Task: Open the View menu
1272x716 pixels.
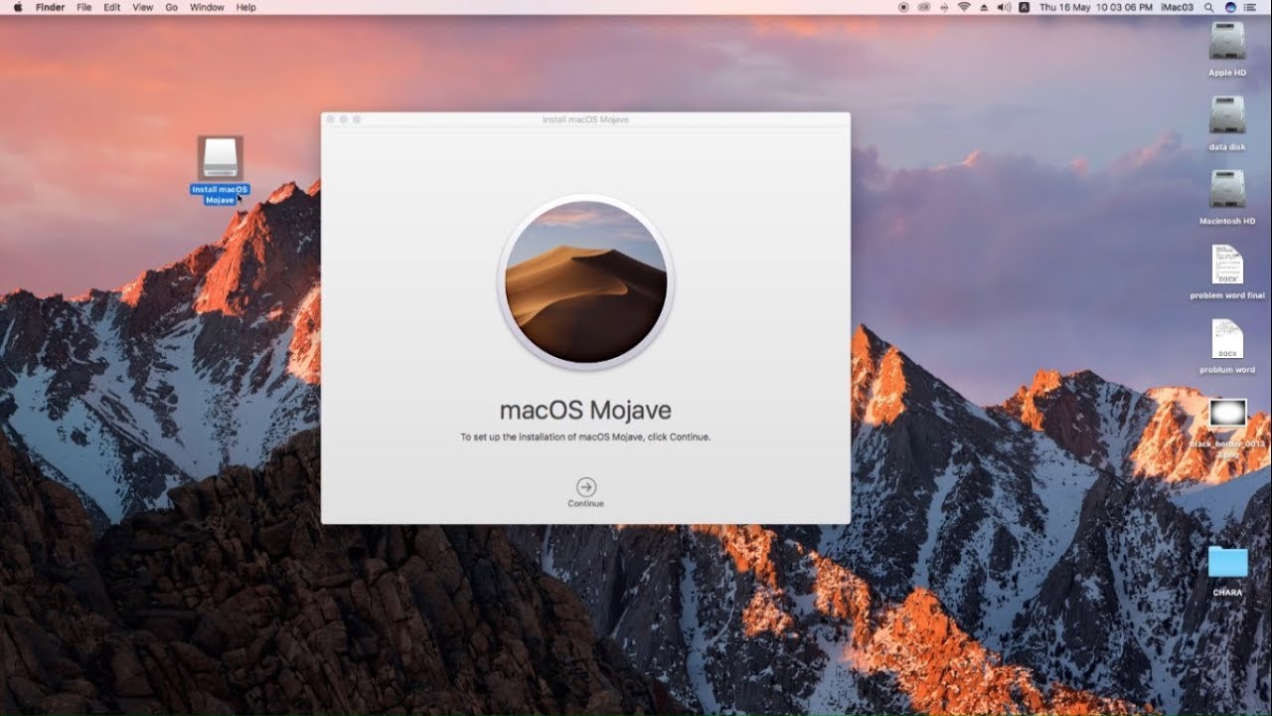Action: point(143,7)
